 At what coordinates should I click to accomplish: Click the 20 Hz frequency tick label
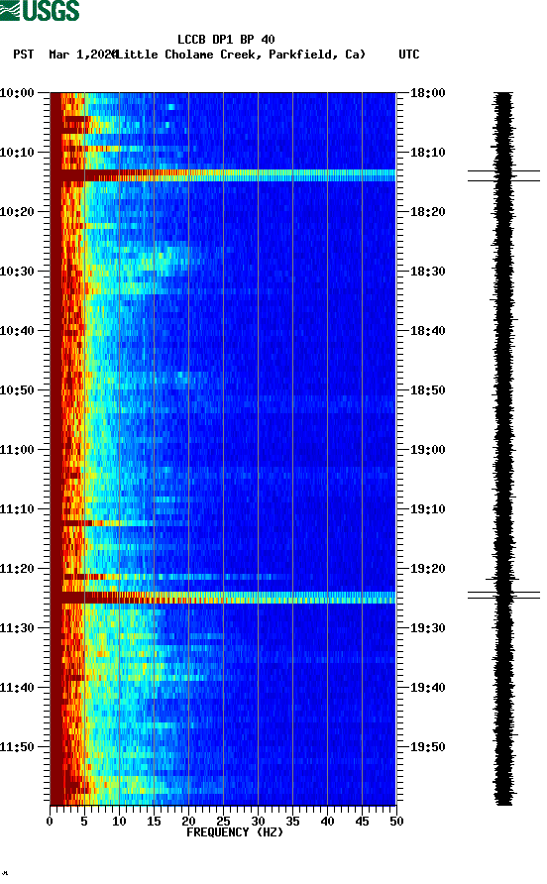188,822
